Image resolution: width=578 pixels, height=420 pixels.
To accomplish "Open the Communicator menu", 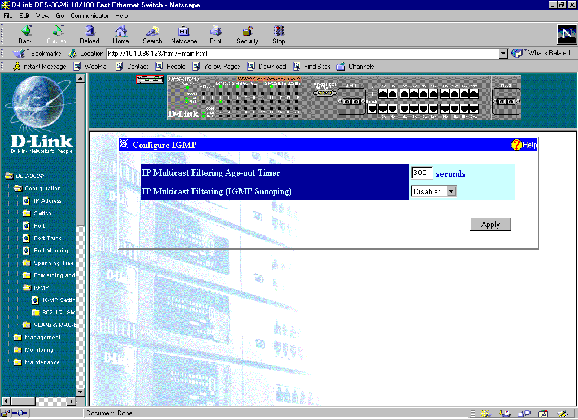I will pos(89,16).
